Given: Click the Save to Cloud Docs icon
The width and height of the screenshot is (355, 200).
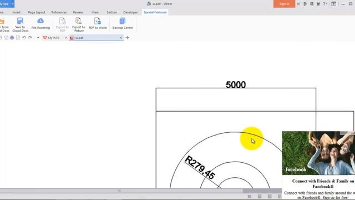Looking at the screenshot, I should tap(20, 24).
